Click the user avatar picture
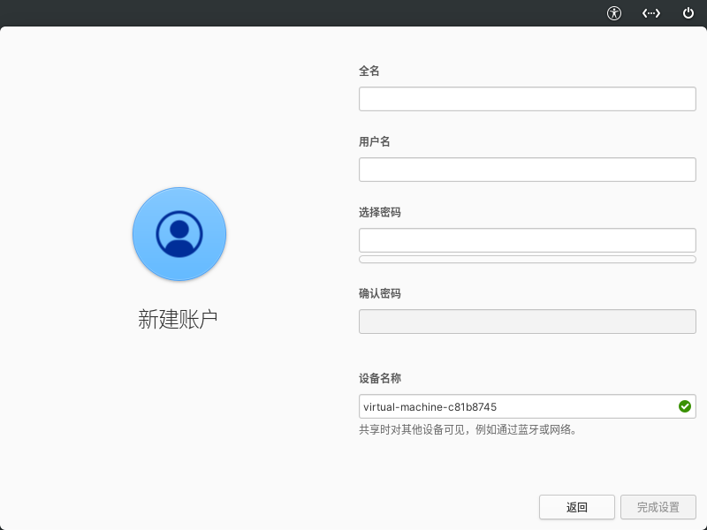Screen dimensions: 707x530 click(179, 234)
